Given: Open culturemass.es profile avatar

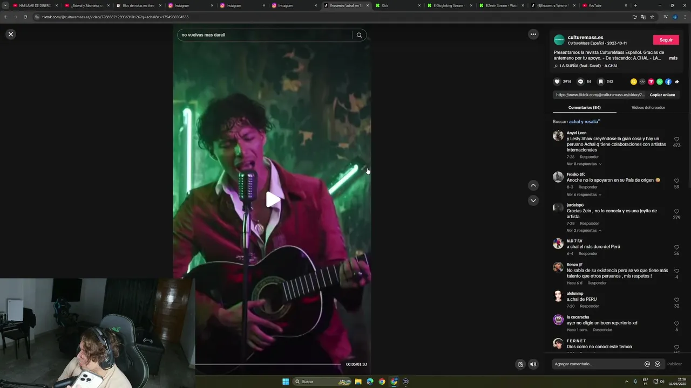Looking at the screenshot, I should coord(559,40).
